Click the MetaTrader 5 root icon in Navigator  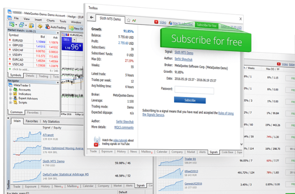click(10, 85)
